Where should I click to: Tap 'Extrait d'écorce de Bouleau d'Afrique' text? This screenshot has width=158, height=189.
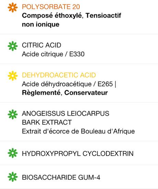point(78,131)
